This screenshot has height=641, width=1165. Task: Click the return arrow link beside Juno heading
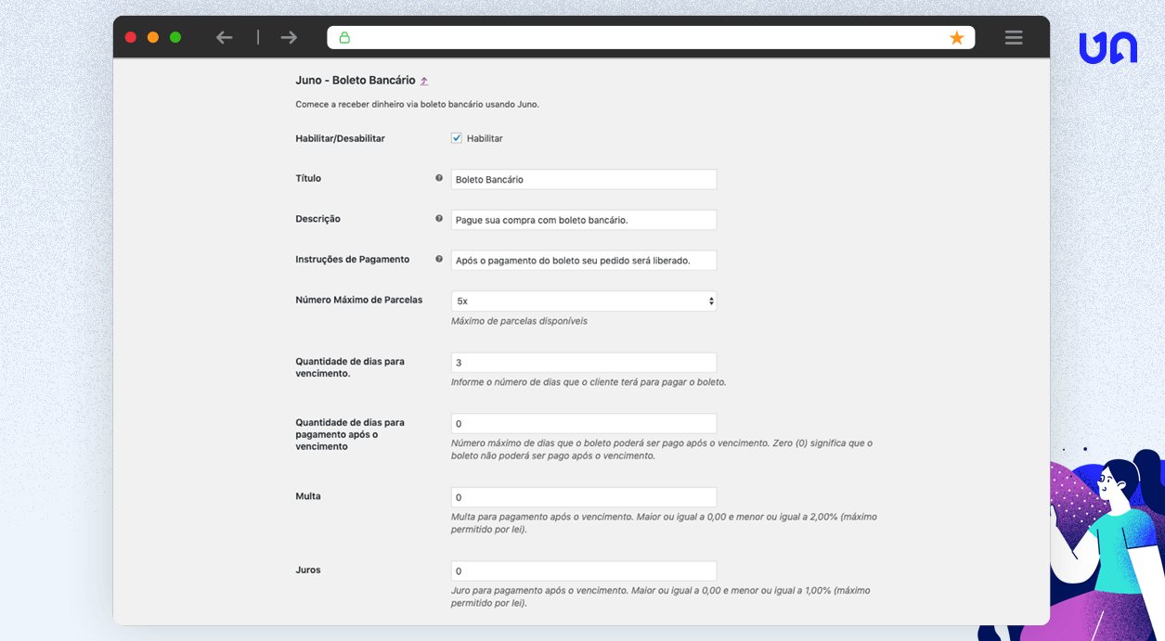424,82
